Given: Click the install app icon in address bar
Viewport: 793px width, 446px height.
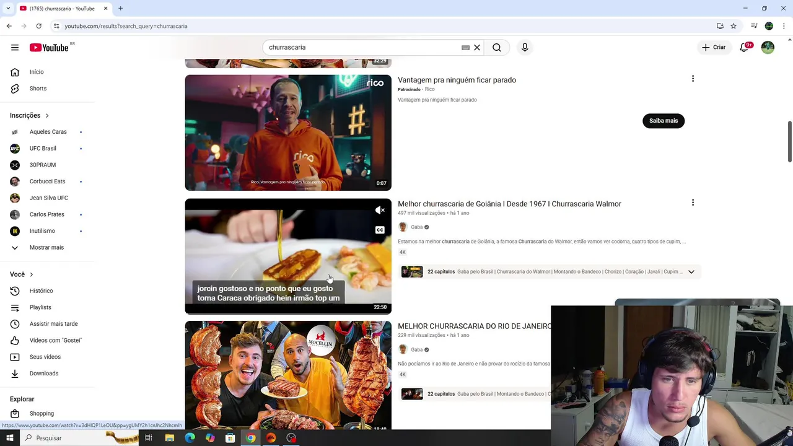Looking at the screenshot, I should click(720, 26).
